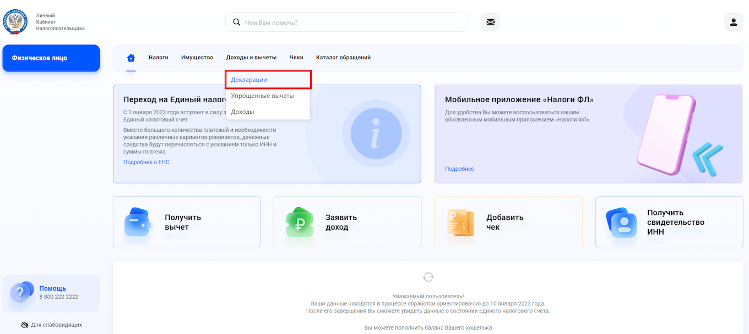This screenshot has height=334, width=749.
Task: Click the wallet icon next to Получить вычет
Action: tap(137, 222)
